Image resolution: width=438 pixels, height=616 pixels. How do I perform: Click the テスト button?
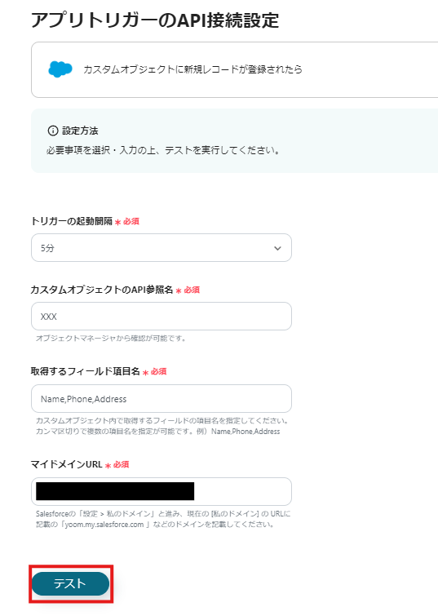coord(70,583)
